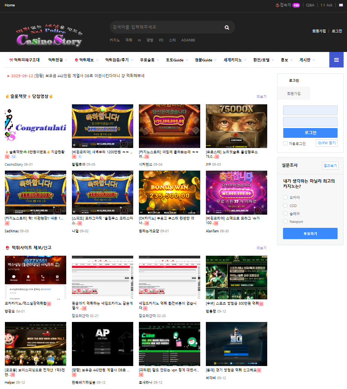This screenshot has width=347, height=389.
Task: Click the siren icon beside 먹튀제보
Action: 76,60
